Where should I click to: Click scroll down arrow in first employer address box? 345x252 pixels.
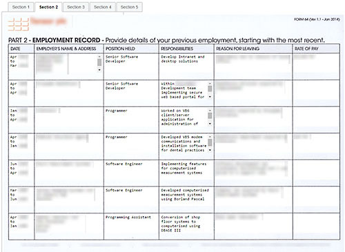(99, 70)
